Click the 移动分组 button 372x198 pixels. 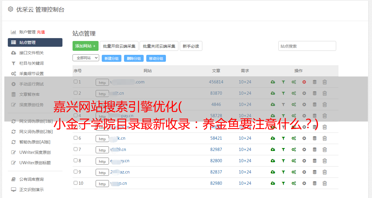(x=156, y=58)
